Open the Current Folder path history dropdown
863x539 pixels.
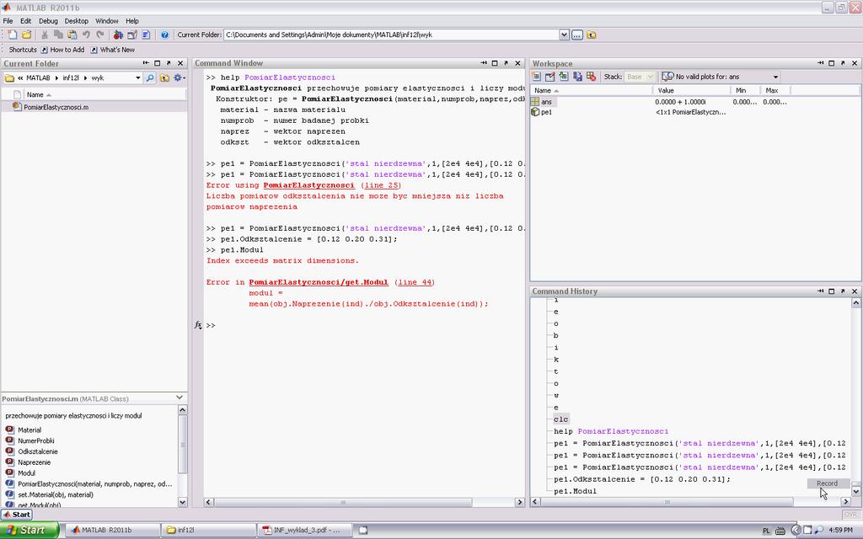tap(564, 35)
